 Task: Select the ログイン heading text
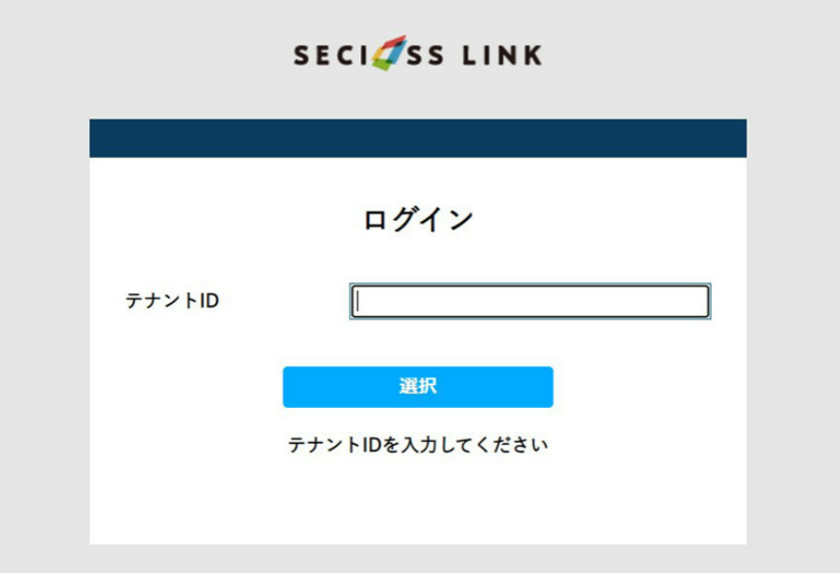(418, 220)
